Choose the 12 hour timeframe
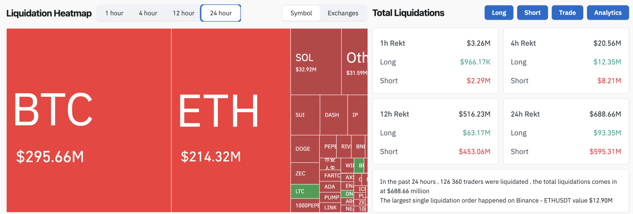The width and height of the screenshot is (633, 214). [184, 13]
